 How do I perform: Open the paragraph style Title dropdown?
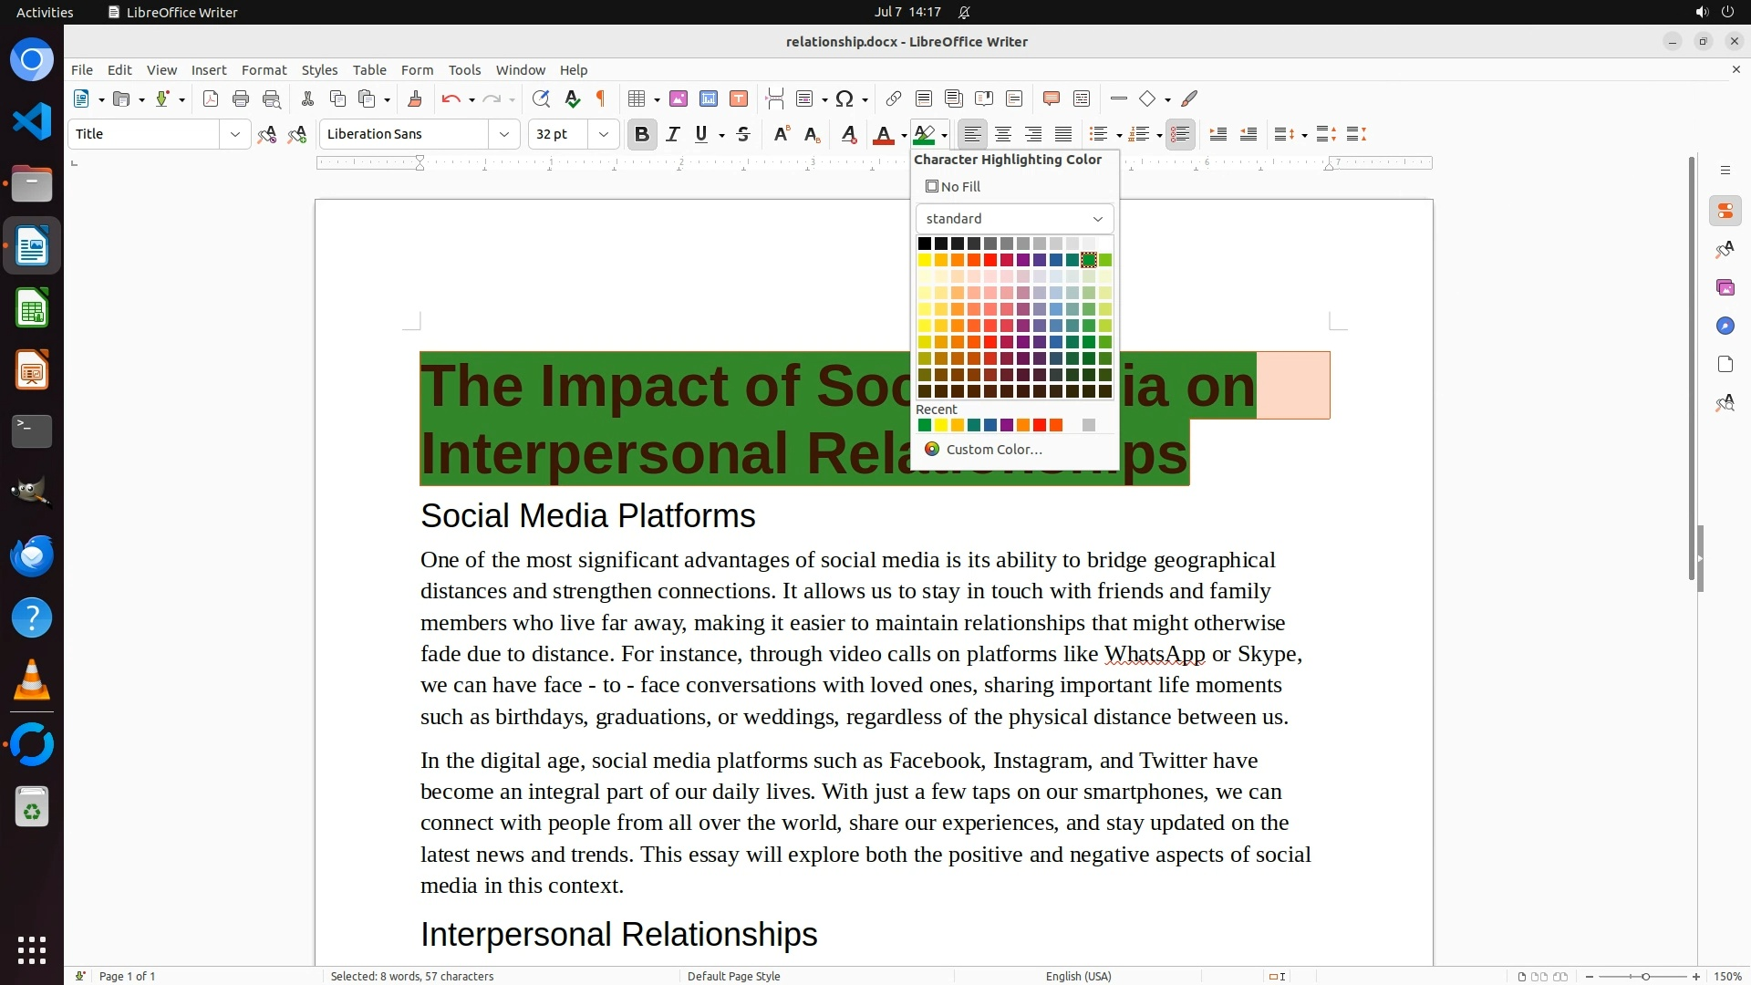[x=234, y=134]
